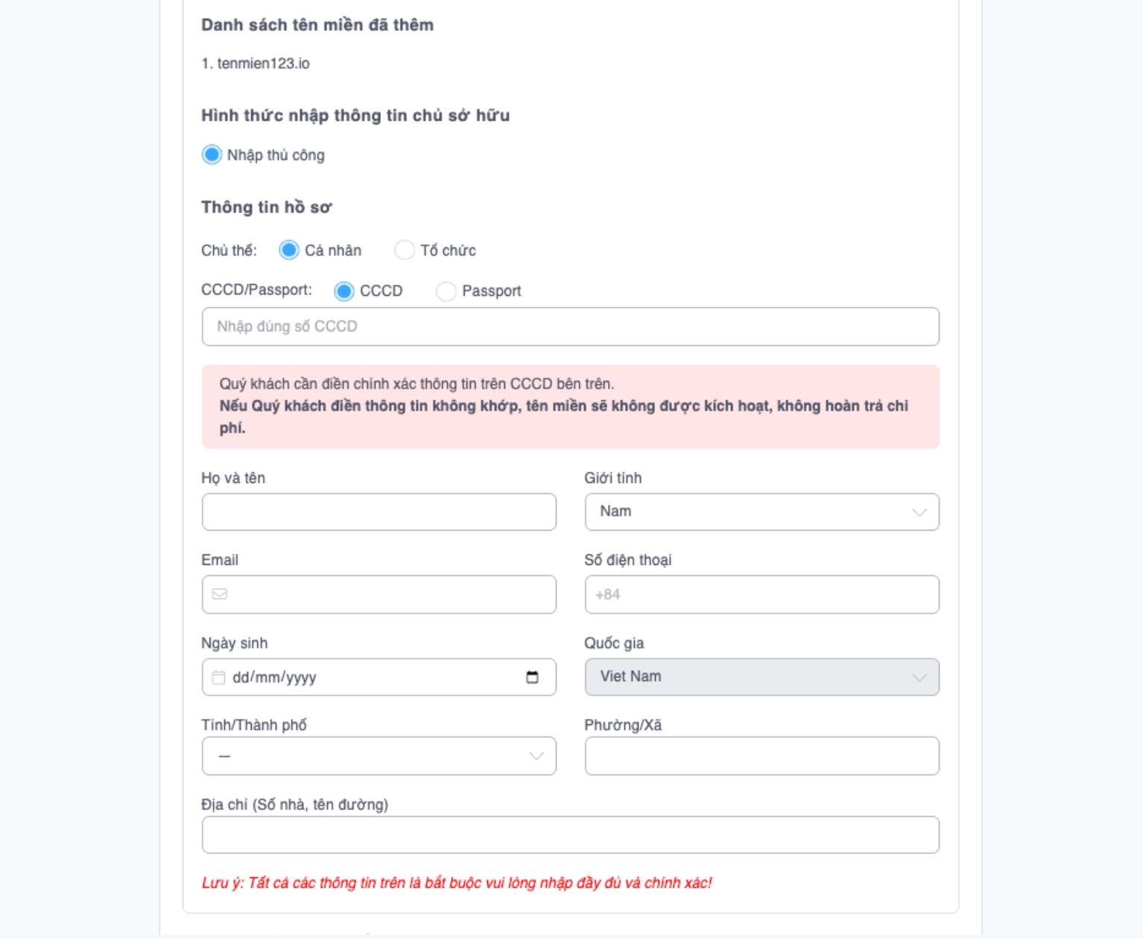Select the CCCD radio button

pos(344,291)
